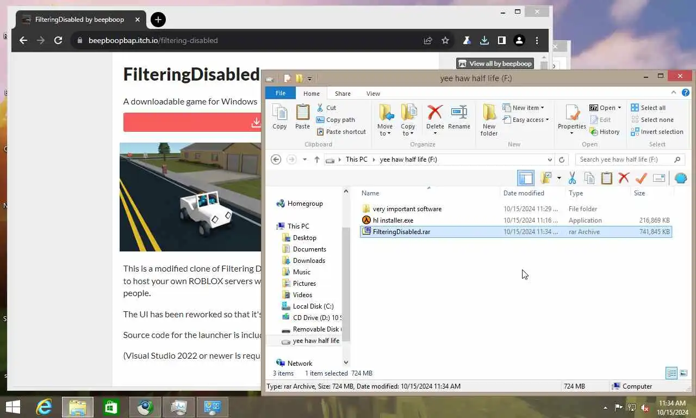Toggle the Chrome side panel button
The width and height of the screenshot is (696, 418).
point(501,40)
